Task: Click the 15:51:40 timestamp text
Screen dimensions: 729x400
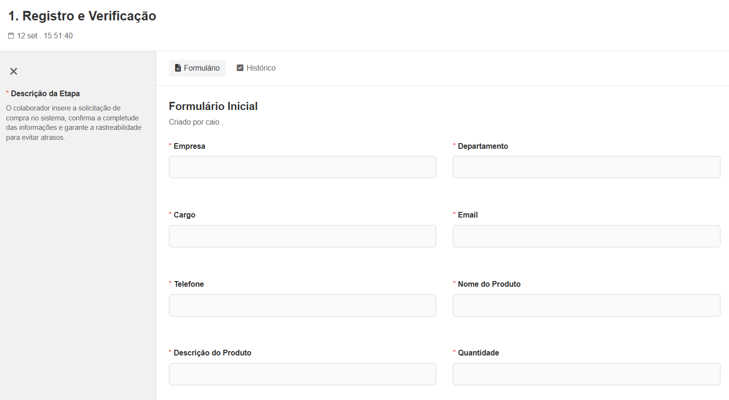Action: point(58,36)
